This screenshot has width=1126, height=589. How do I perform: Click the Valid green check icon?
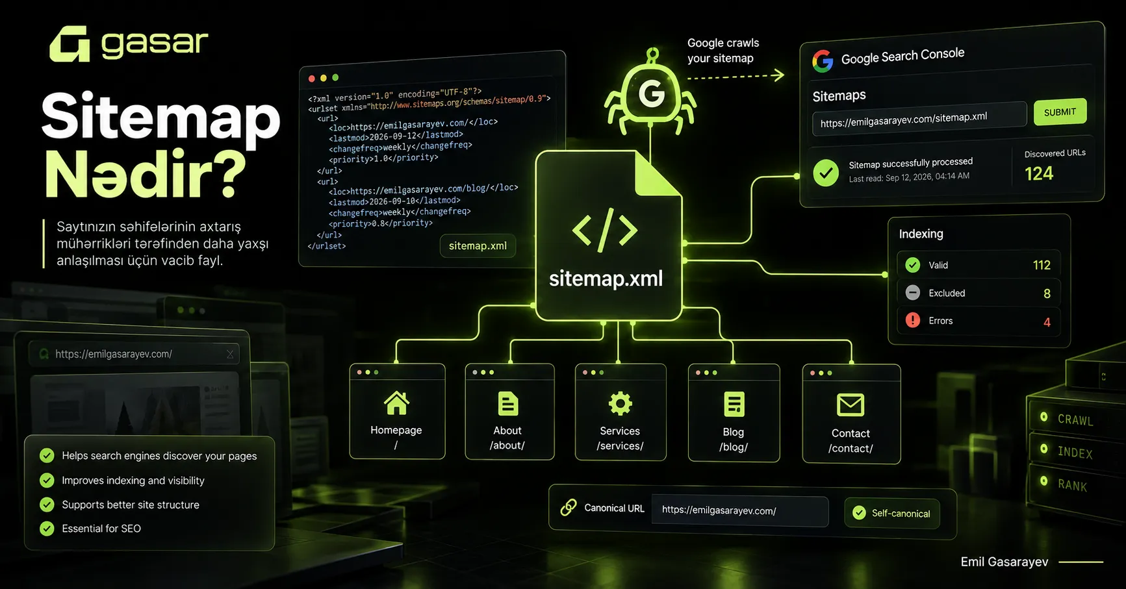pos(913,265)
